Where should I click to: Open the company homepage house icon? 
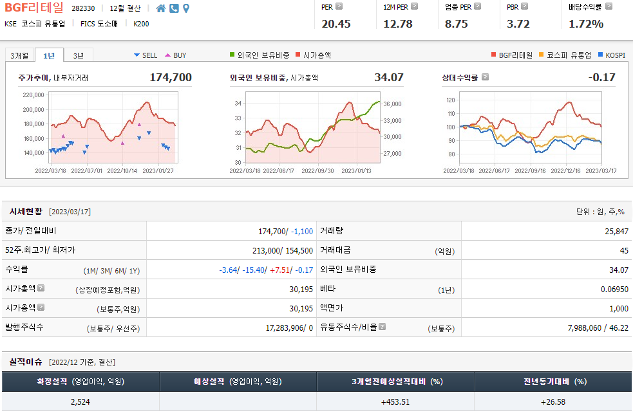click(x=161, y=8)
